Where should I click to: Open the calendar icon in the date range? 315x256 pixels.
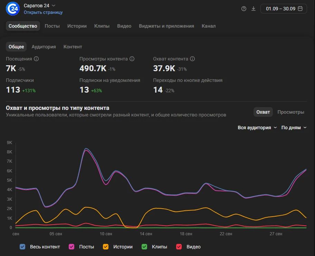click(x=300, y=9)
